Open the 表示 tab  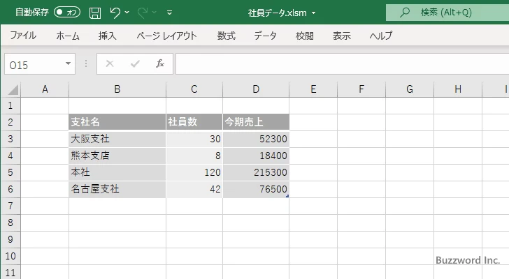click(x=341, y=36)
